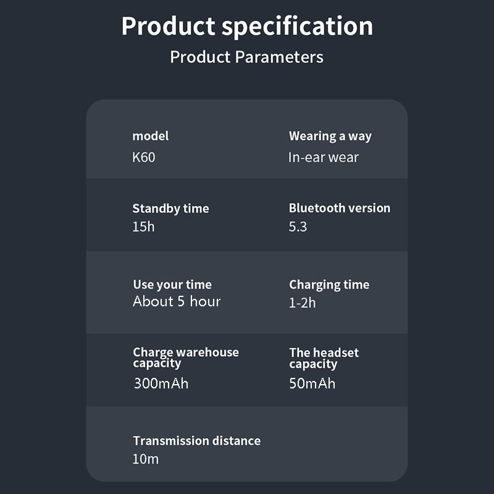Select the 300mAh capacity value
The height and width of the screenshot is (494, 494).
pyautogui.click(x=161, y=383)
